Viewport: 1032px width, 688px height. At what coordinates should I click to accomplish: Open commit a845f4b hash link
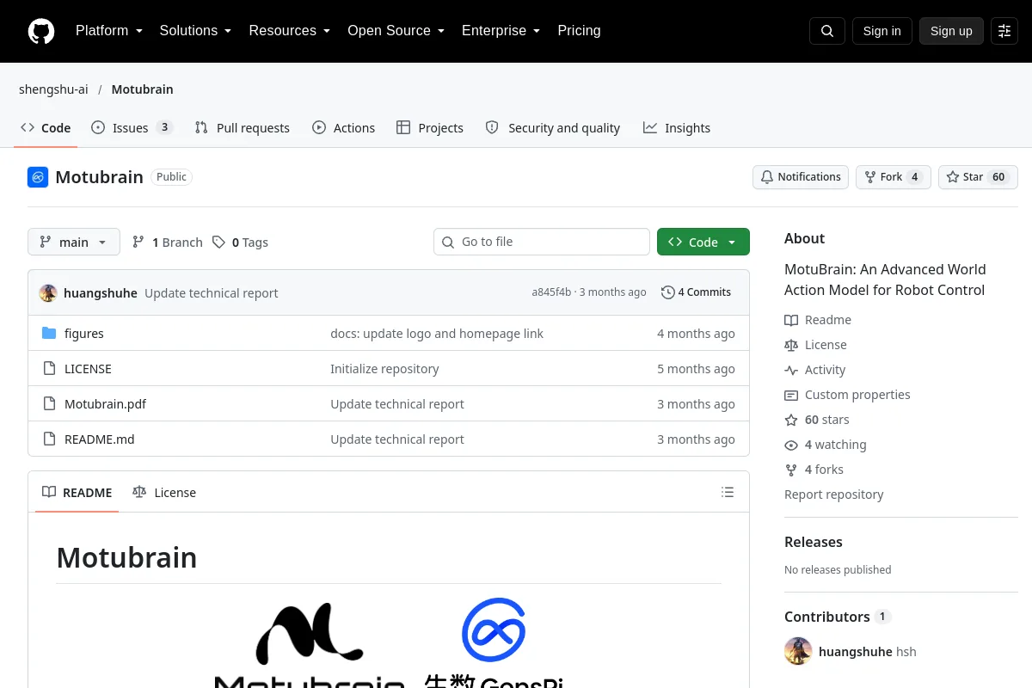551,292
